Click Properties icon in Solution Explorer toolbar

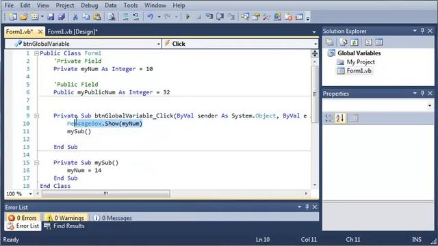pos(329,42)
